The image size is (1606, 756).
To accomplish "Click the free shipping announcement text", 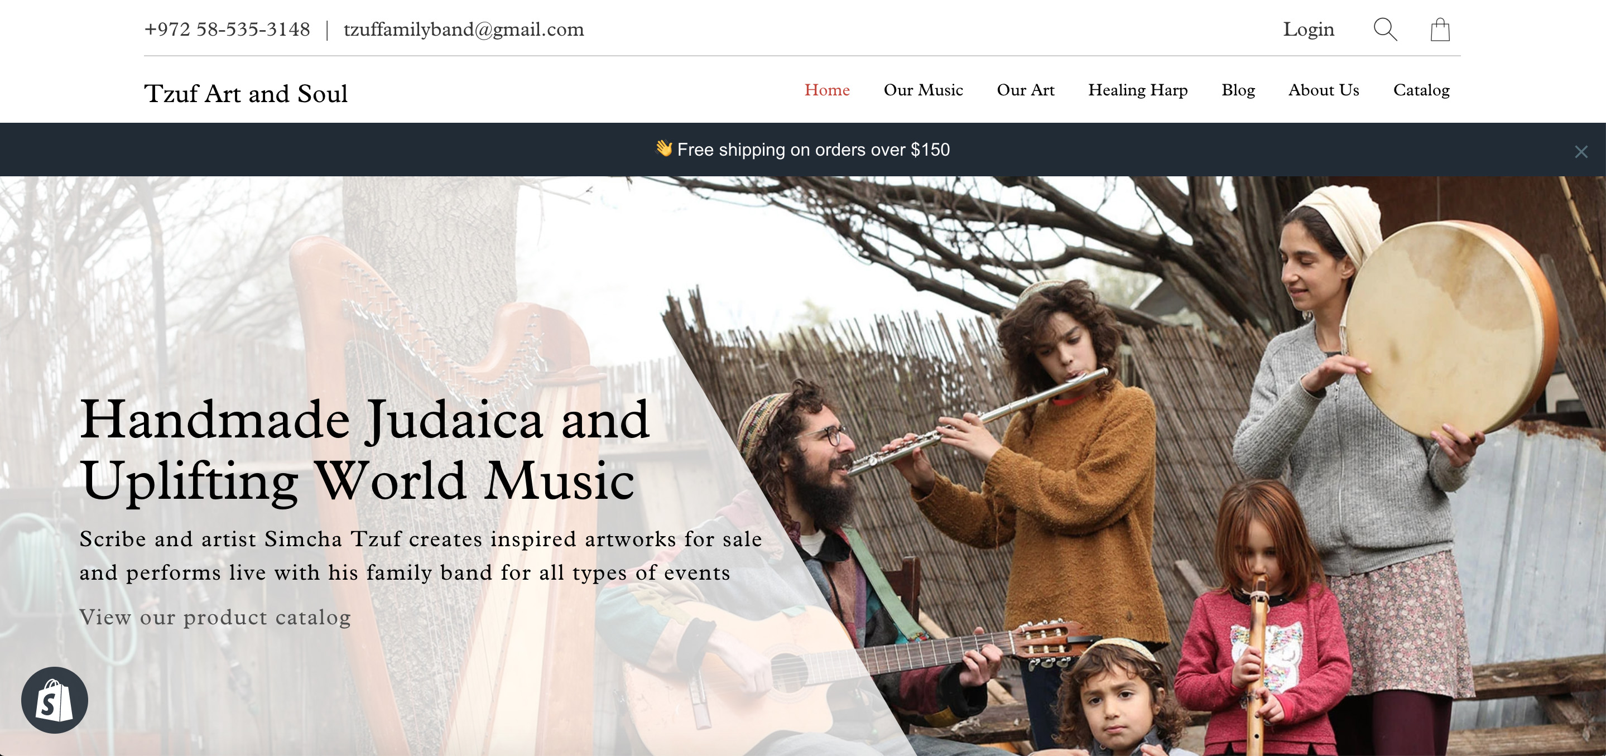I will [x=813, y=150].
